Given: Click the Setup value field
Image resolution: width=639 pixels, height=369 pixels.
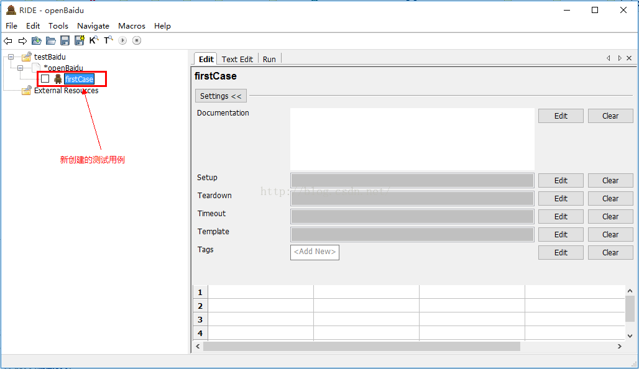Looking at the screenshot, I should [412, 180].
